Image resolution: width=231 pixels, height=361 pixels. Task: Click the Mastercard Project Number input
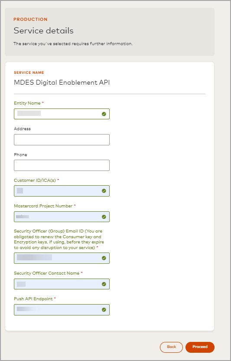point(62,217)
